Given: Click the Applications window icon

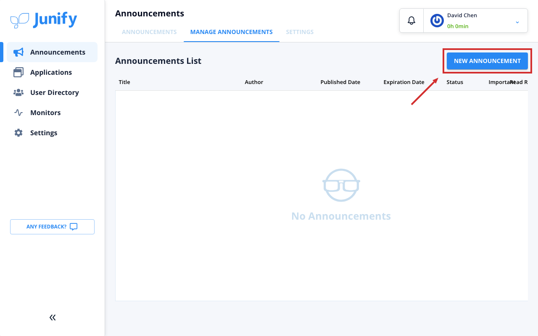Looking at the screenshot, I should pyautogui.click(x=18, y=72).
